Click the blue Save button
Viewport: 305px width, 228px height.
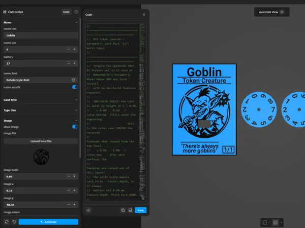(141, 210)
